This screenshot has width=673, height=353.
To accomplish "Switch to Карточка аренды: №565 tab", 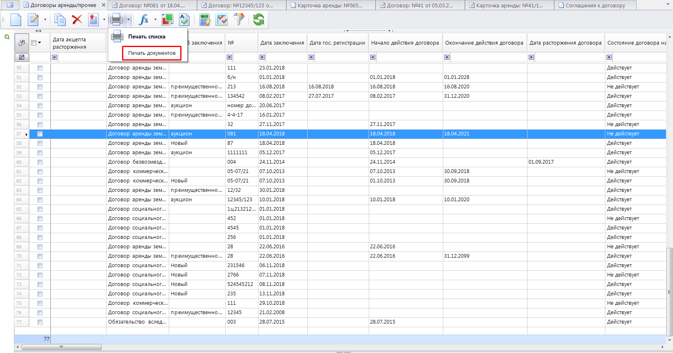I will coord(330,5).
